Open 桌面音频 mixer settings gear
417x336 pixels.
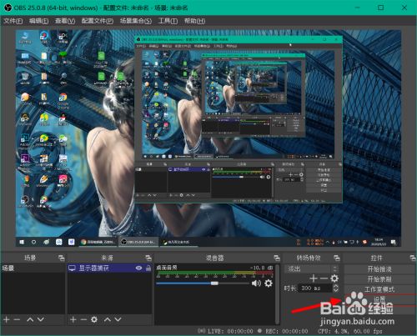point(269,283)
